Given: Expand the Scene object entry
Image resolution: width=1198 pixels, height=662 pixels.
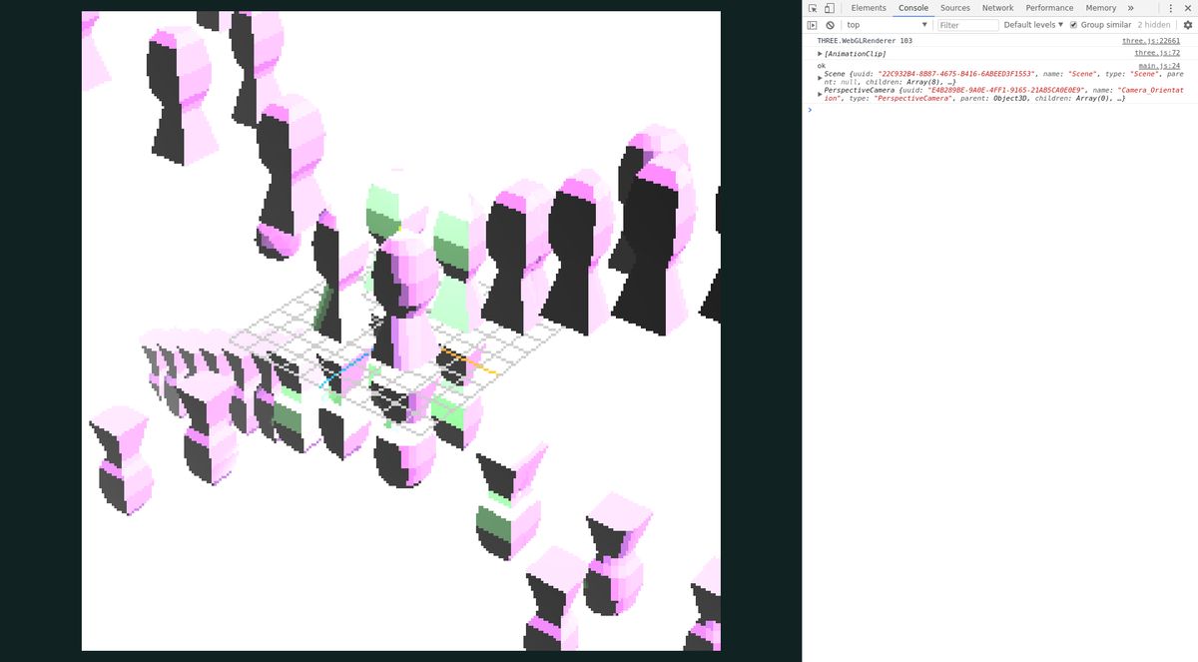Looking at the screenshot, I should (x=821, y=77).
